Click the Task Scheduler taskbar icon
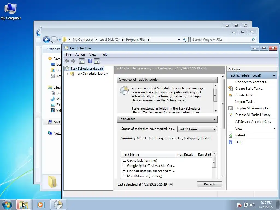 58,205
